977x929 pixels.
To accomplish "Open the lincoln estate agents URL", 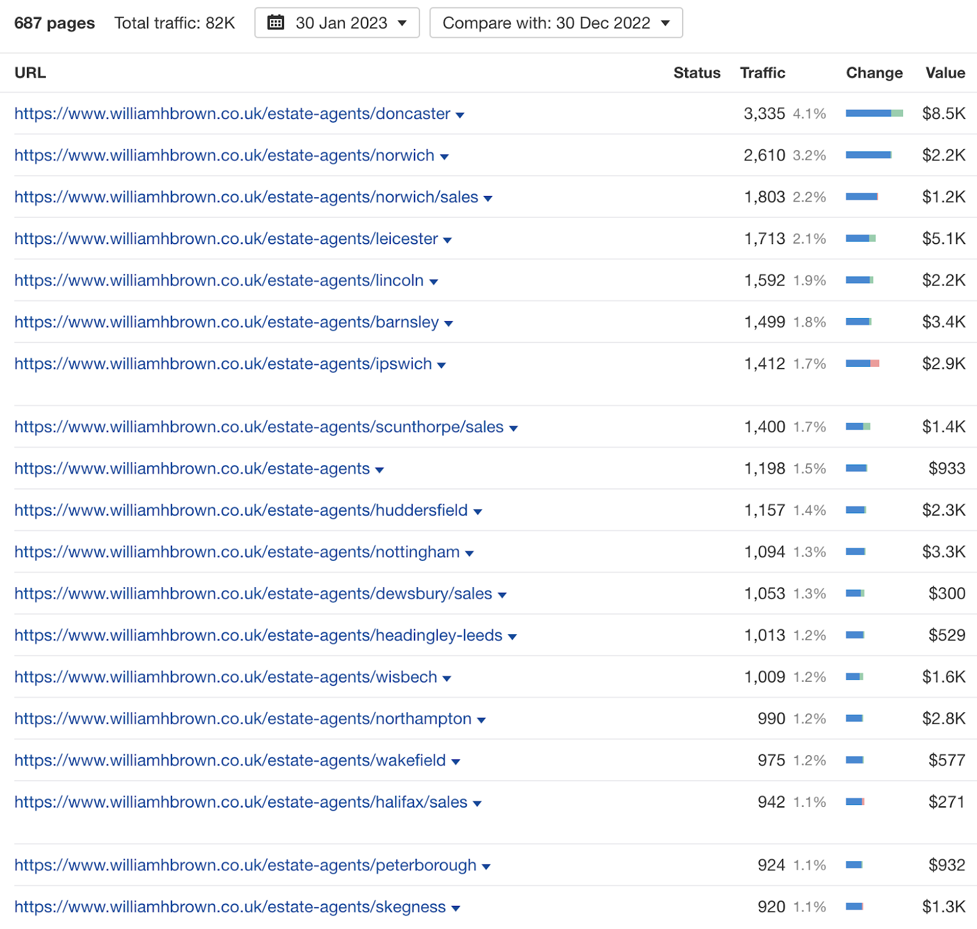I will click(x=219, y=280).
